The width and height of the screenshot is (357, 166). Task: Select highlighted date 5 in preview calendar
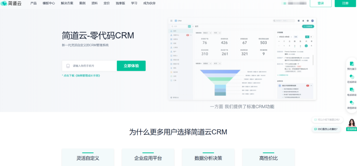[x=306, y=46]
